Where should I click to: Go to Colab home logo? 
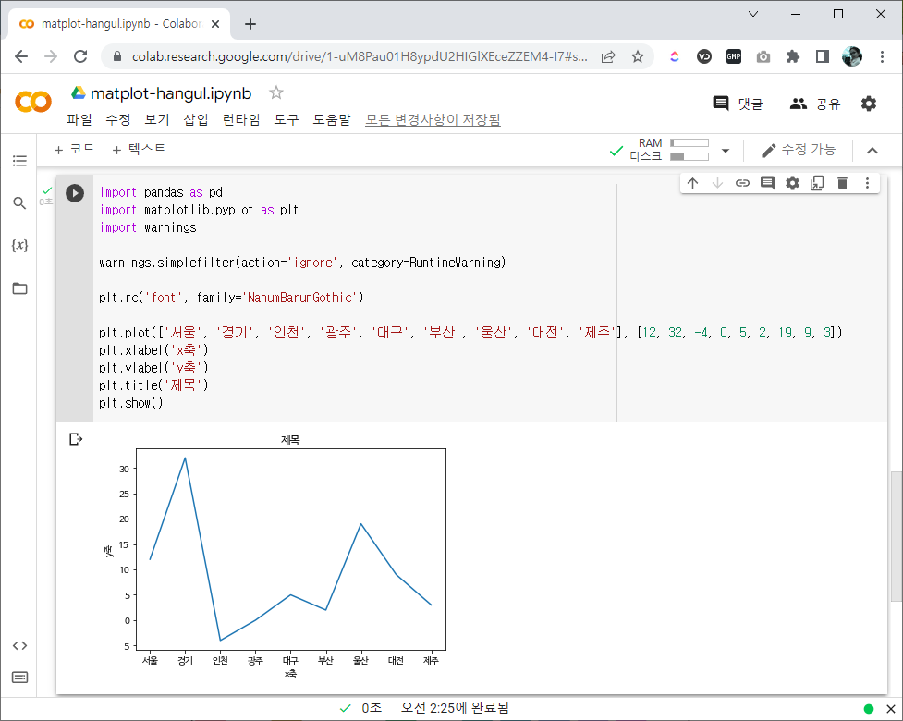point(33,102)
